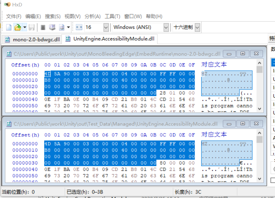Select the UnityEngine.AccessibilityModule.dll tab
Viewport: 275px width, 198px height.
pos(110,39)
